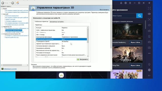The width and height of the screenshot is (162, 91).
Task: Select the Потоковая оптимизация row
Action: pos(61,53)
